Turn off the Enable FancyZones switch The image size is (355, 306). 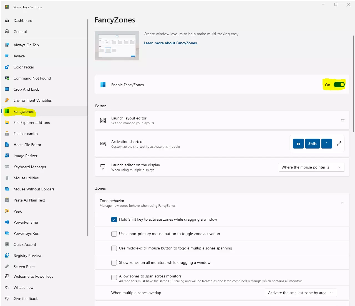(339, 85)
